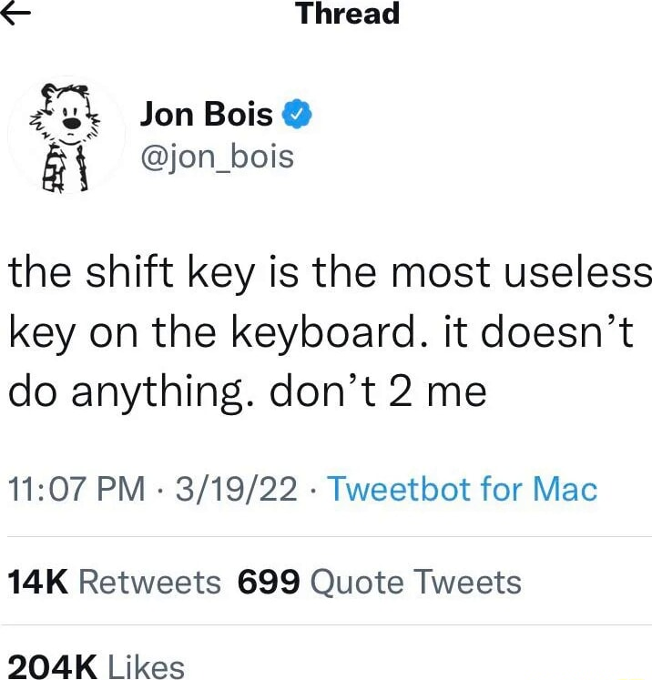Open Jon Bois's tiger profile picture
This screenshot has width=652, height=680.
click(x=66, y=137)
